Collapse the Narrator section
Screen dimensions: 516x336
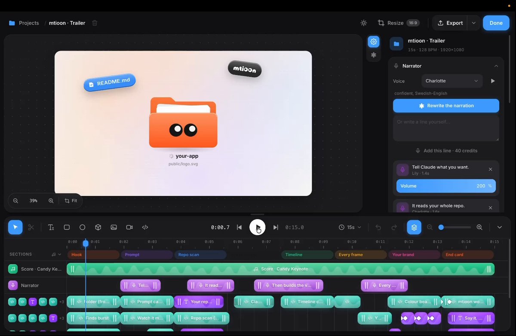click(x=496, y=66)
